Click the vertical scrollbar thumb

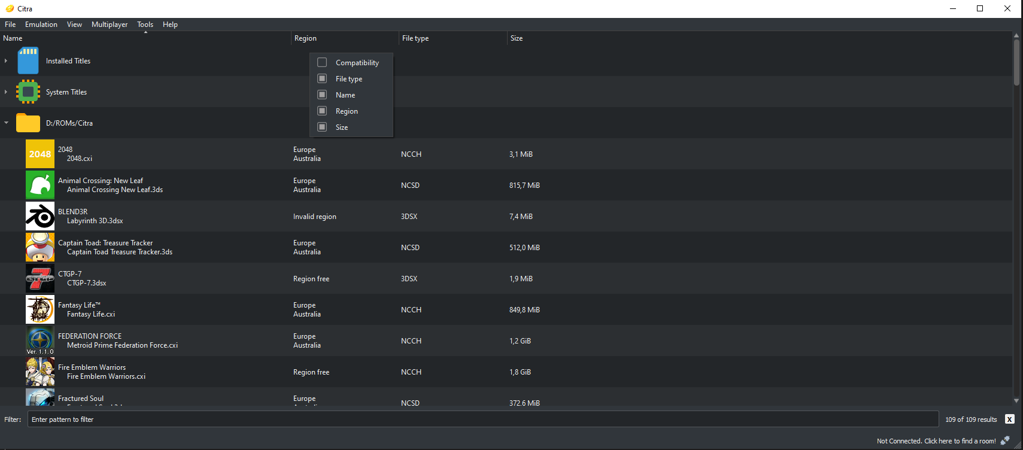pos(1016,62)
